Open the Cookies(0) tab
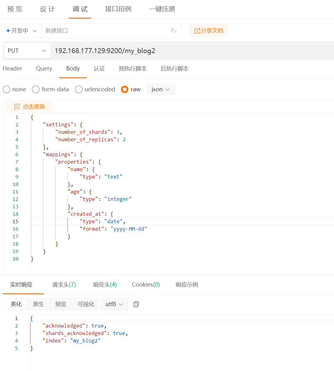334x371 pixels. (146, 285)
